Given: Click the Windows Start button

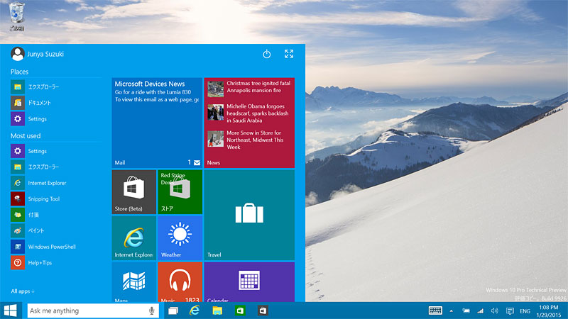Looking at the screenshot, I should [x=11, y=310].
